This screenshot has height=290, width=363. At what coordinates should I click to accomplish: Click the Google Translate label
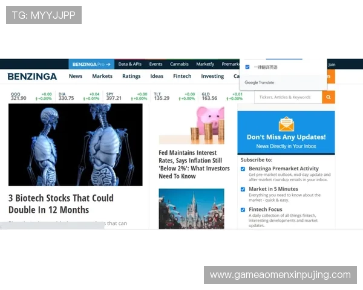[260, 83]
